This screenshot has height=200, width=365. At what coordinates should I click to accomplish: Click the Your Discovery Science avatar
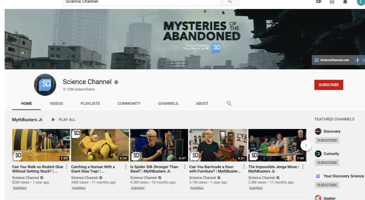(318, 176)
